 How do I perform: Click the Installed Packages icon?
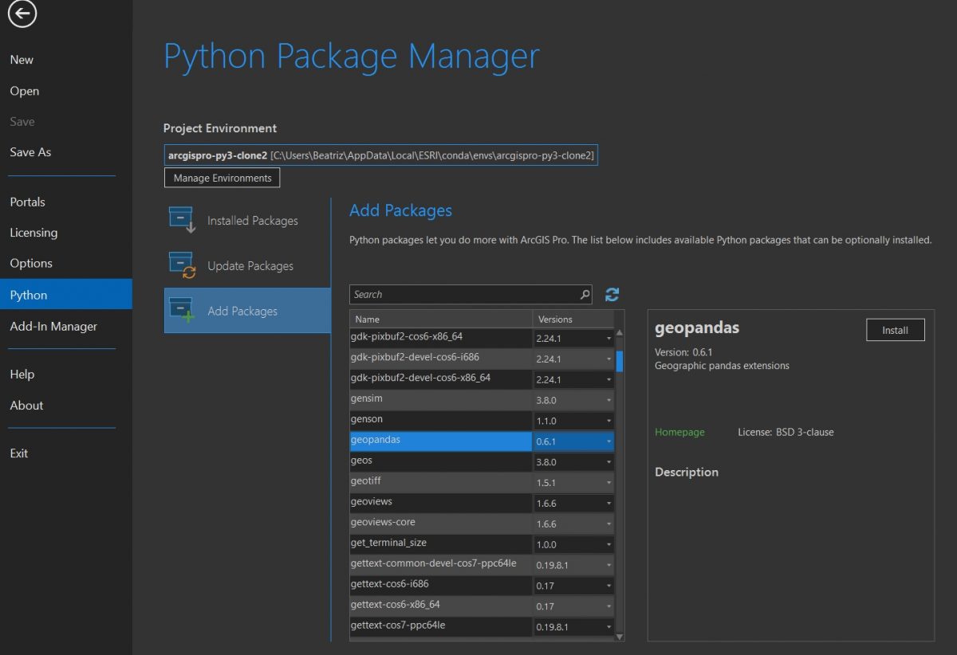180,217
